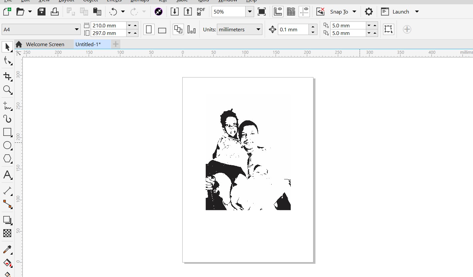The width and height of the screenshot is (473, 277).
Task: Expand the Open file dropdown arrow
Action: 30,12
